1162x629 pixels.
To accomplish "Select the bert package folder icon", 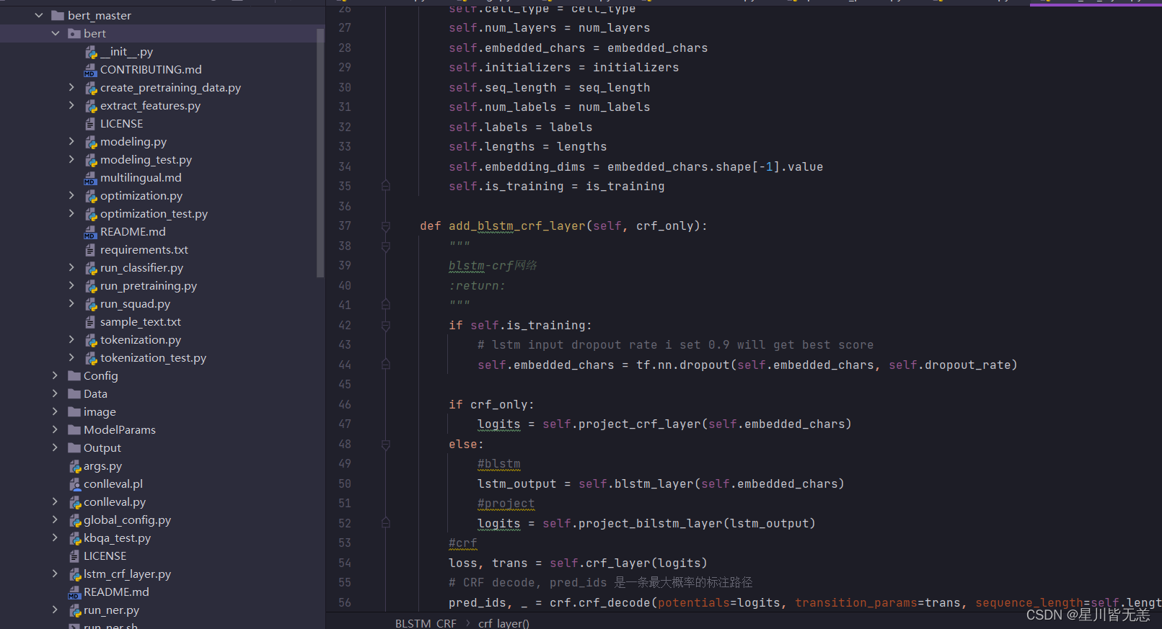I will [74, 33].
